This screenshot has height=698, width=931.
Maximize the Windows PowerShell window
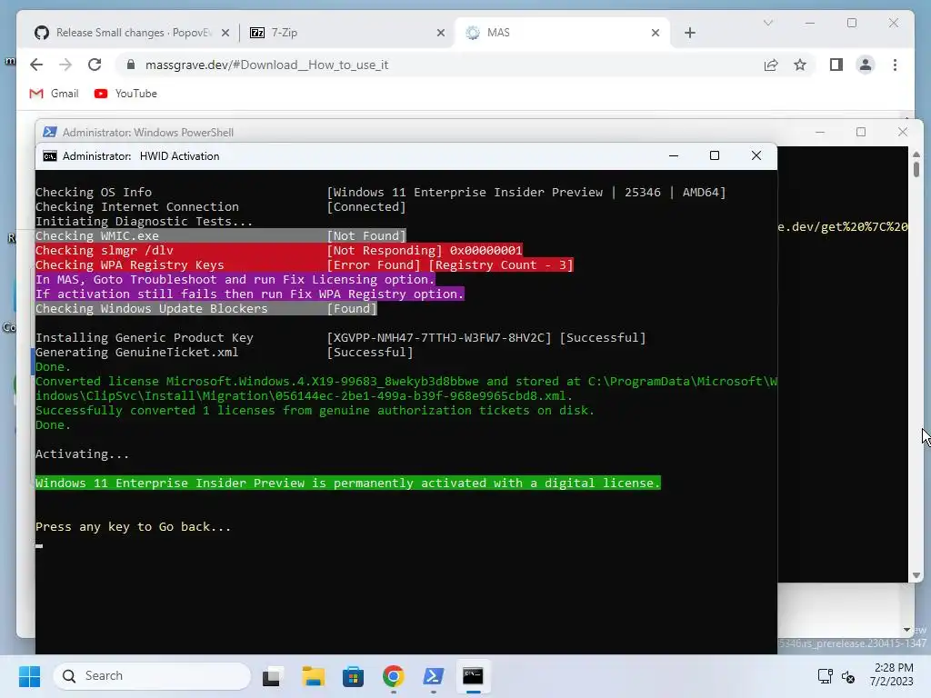(x=861, y=132)
